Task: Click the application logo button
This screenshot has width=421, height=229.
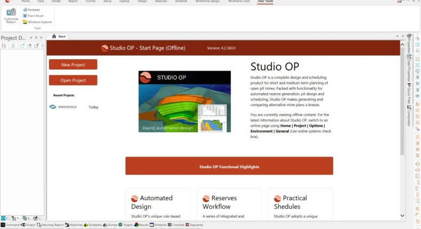Action: click(7, 1)
